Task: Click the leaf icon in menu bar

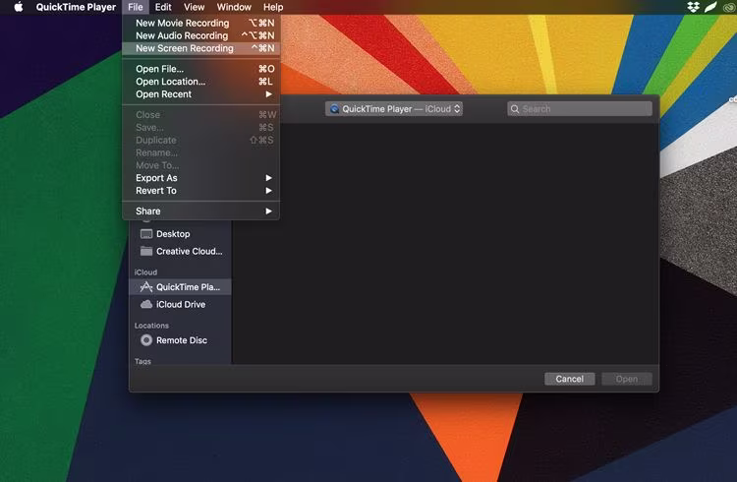Action: pyautogui.click(x=710, y=7)
